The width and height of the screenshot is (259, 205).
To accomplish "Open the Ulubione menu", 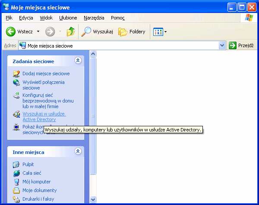I will pos(68,18).
